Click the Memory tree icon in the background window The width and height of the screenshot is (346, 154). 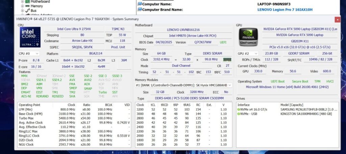coord(27,6)
